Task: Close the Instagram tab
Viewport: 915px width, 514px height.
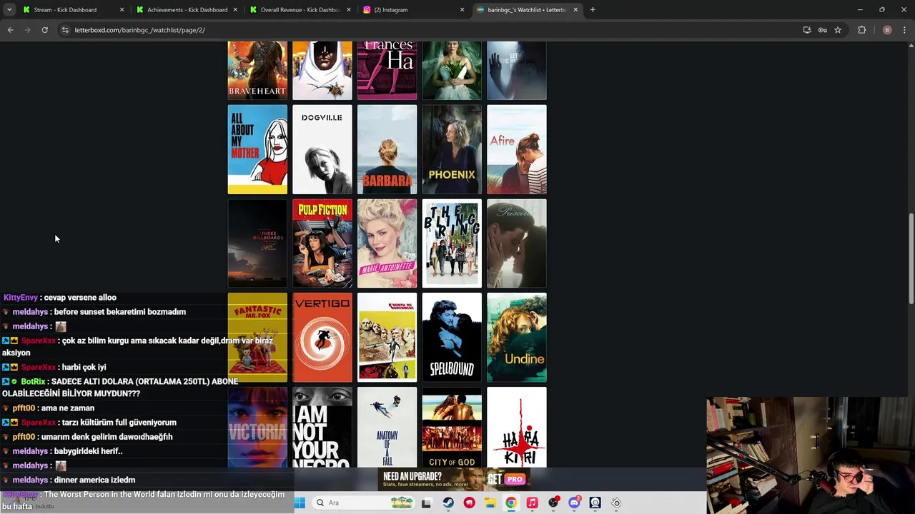Action: (x=462, y=10)
